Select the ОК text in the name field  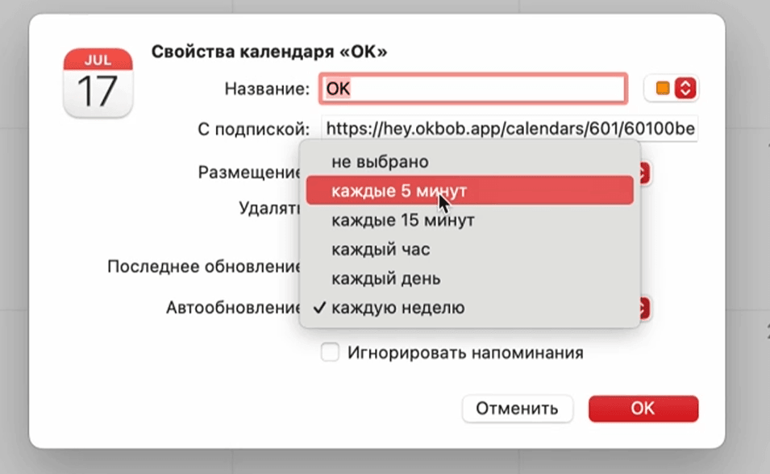pos(339,89)
